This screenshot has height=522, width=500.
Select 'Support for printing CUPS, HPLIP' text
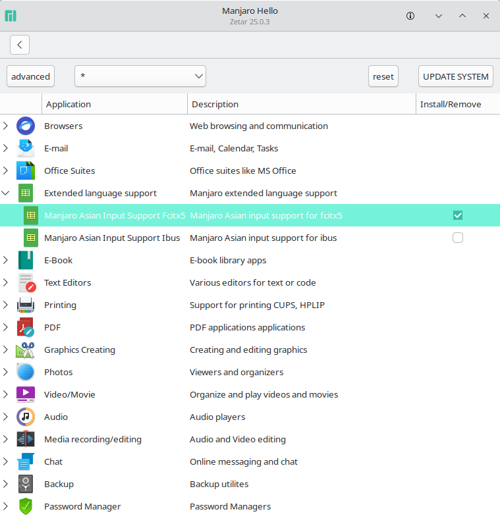tap(257, 305)
